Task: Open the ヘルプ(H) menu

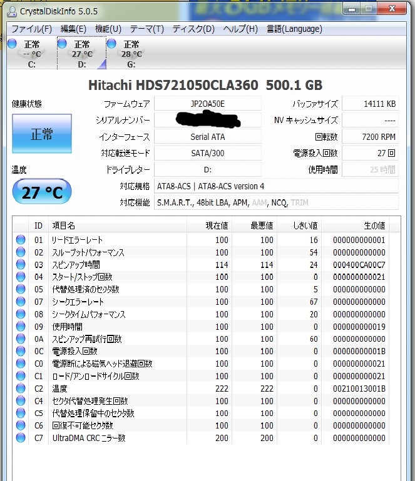Action: coord(240,29)
